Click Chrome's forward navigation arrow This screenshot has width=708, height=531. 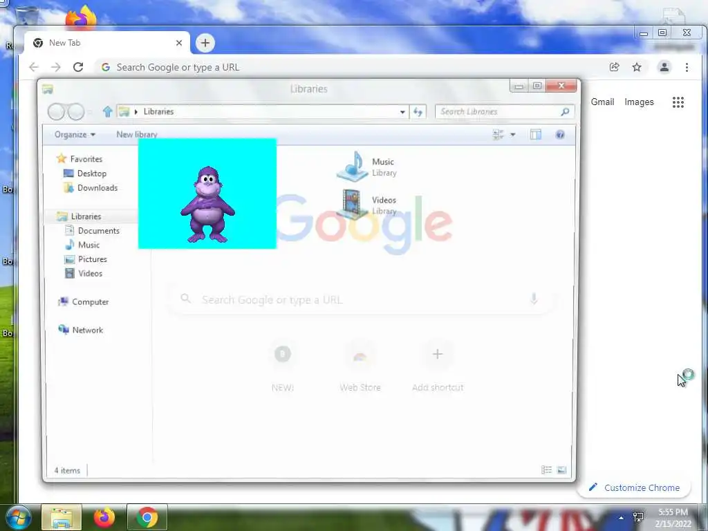pyautogui.click(x=55, y=67)
